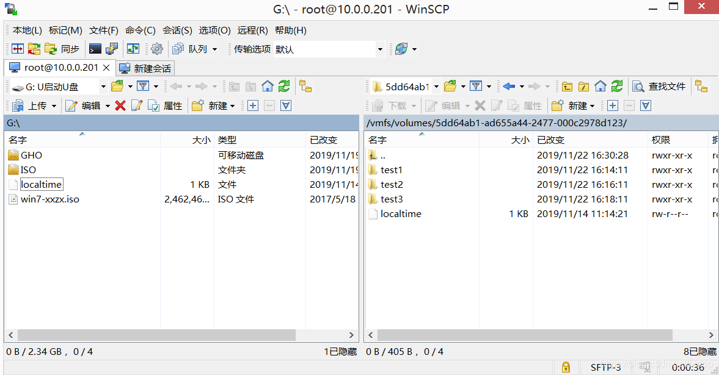Expand the Upload (上传) dropdown arrow
The width and height of the screenshot is (719, 375).
pyautogui.click(x=54, y=105)
